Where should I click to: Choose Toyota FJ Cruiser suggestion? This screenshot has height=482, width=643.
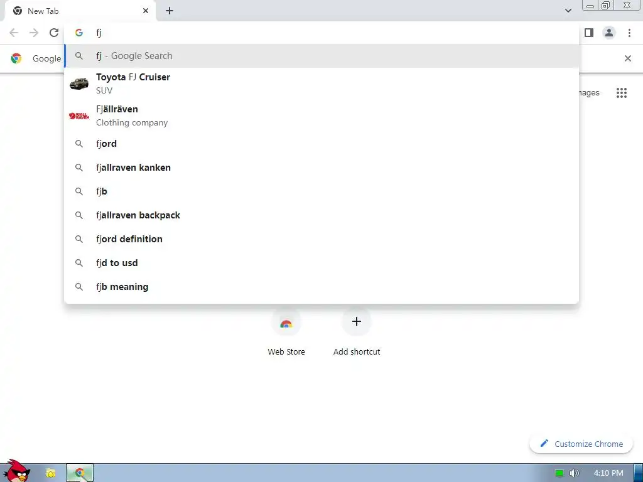click(x=321, y=83)
